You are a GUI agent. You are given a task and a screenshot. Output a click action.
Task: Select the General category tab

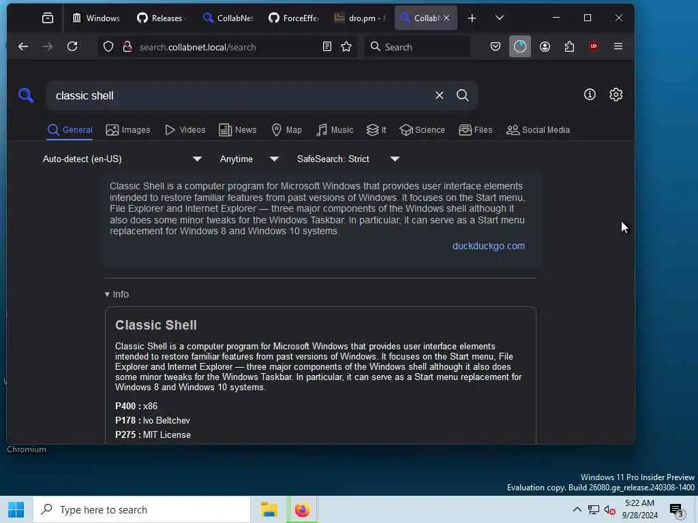click(x=70, y=130)
